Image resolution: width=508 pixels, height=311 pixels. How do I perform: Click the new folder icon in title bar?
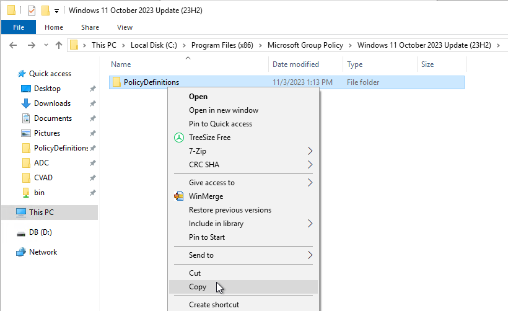(45, 11)
